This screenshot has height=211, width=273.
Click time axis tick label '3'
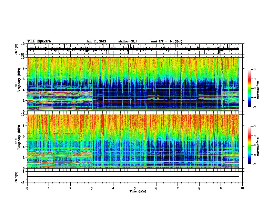(x=92, y=188)
